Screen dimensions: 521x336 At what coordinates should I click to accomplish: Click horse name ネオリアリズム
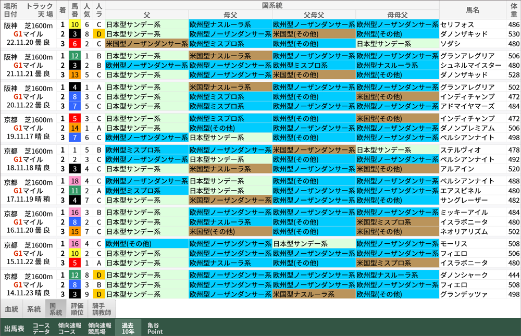464,232
